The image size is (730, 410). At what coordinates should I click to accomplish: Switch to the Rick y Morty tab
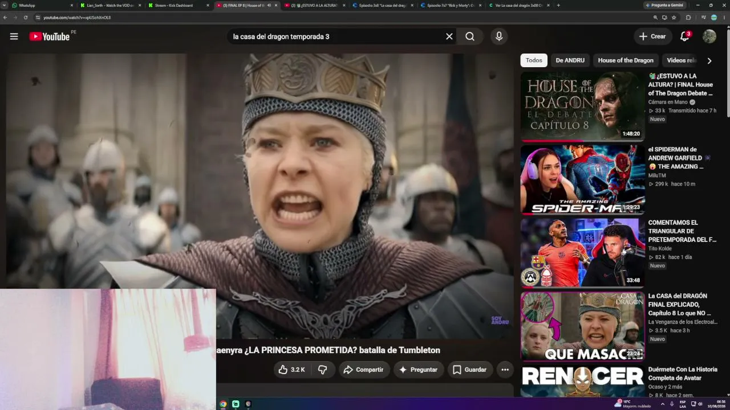tap(451, 5)
